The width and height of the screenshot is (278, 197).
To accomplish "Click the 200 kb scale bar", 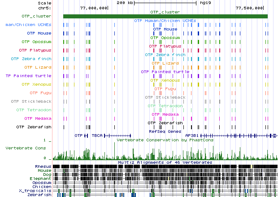I will click(165, 3).
